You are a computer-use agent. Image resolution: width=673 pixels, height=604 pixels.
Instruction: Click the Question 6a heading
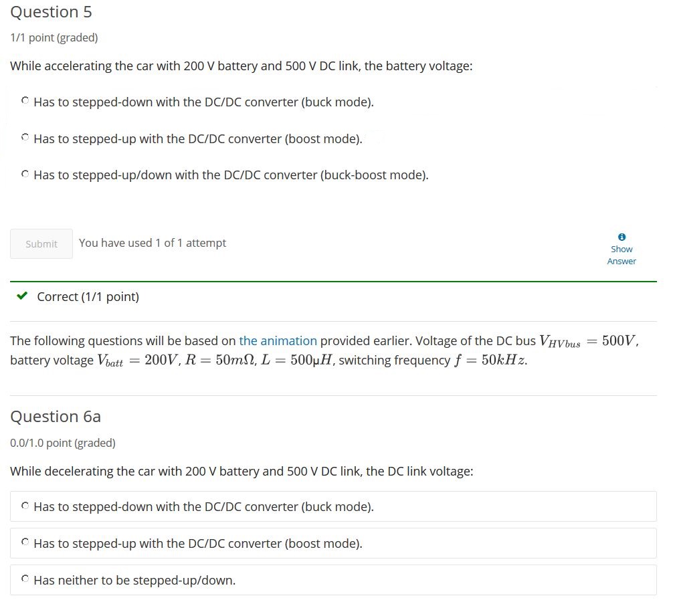pyautogui.click(x=56, y=417)
